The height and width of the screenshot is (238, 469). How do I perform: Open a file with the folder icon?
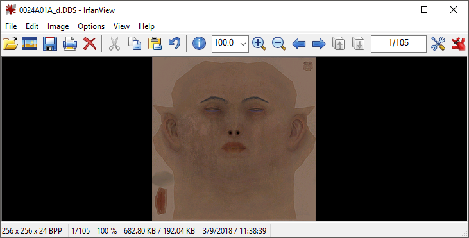click(10, 44)
